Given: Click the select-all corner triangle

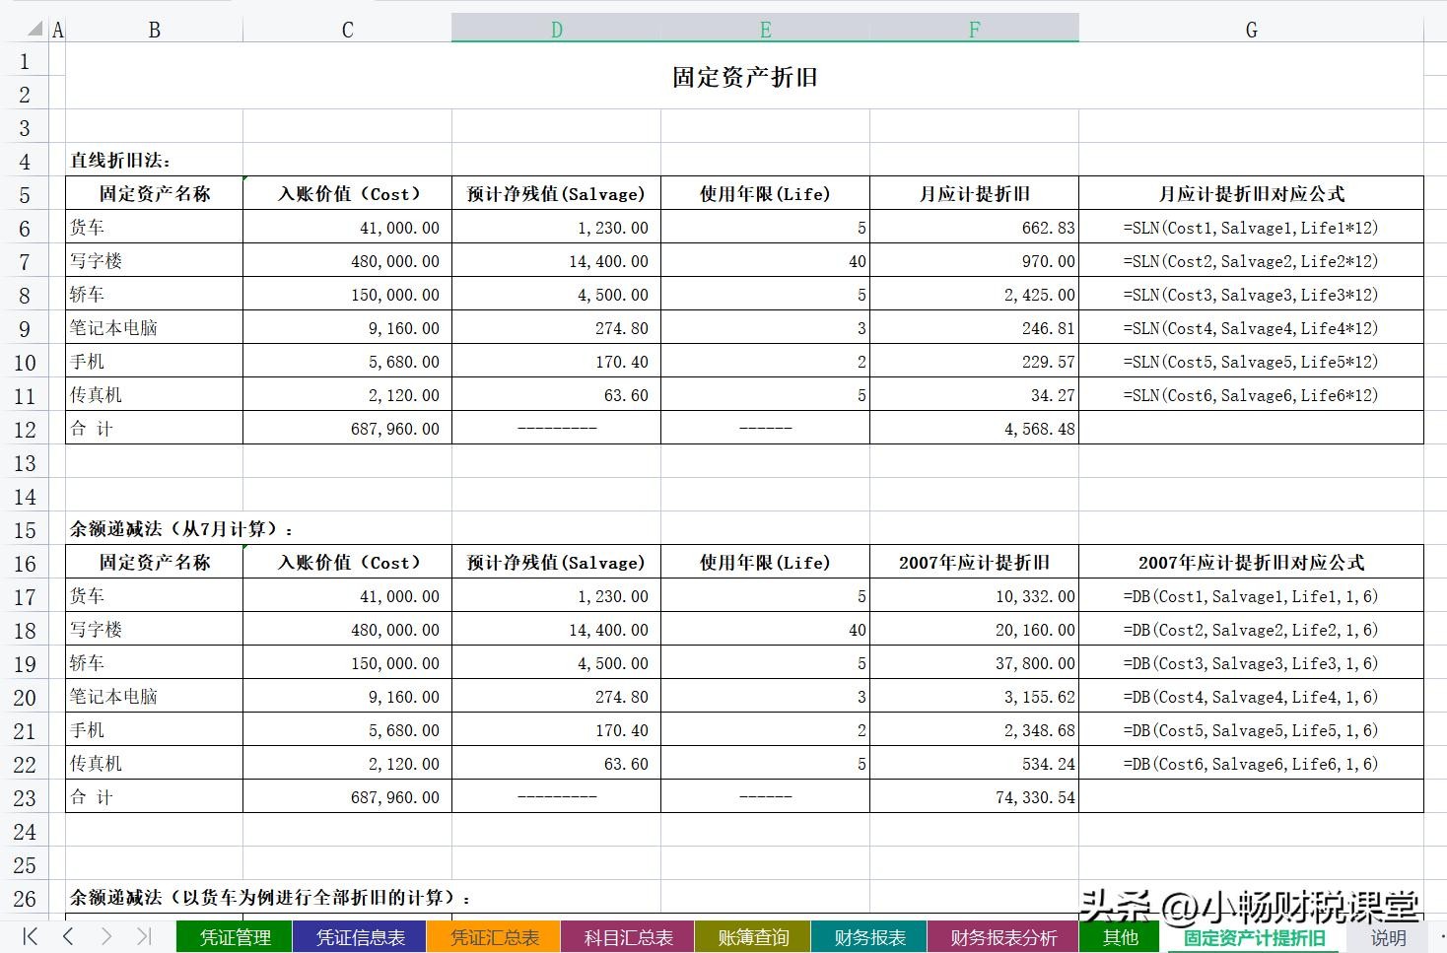Looking at the screenshot, I should [x=35, y=29].
